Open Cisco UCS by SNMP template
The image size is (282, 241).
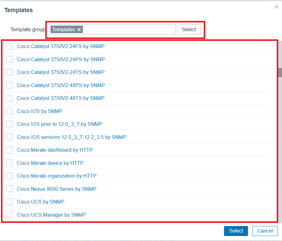pos(41,202)
